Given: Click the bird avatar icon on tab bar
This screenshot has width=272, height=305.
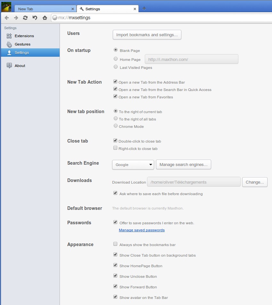Looking at the screenshot, I should (x=6, y=7).
